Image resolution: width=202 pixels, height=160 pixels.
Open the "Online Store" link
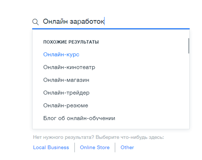[95, 147]
